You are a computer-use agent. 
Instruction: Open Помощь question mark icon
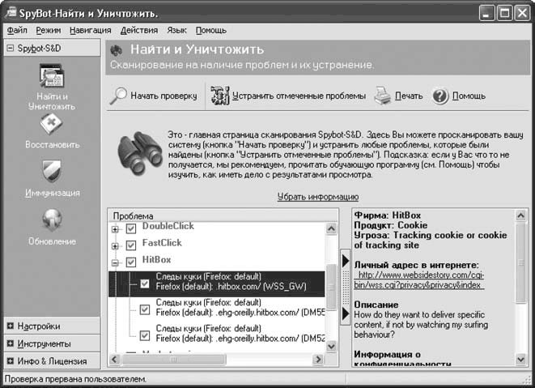coord(440,96)
